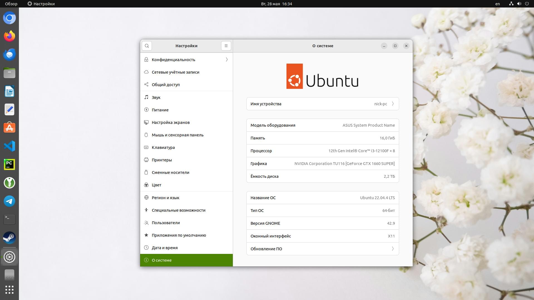Click the share icon beside Общий доступ
Image resolution: width=534 pixels, height=300 pixels.
pos(146,84)
